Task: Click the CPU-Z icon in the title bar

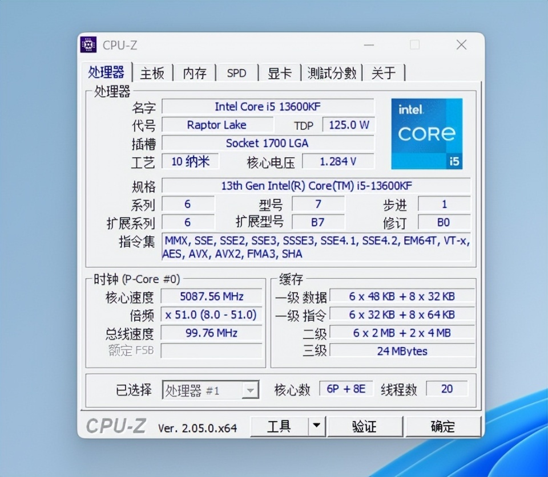Action: 88,44
